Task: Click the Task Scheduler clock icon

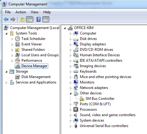Action: [18, 39]
